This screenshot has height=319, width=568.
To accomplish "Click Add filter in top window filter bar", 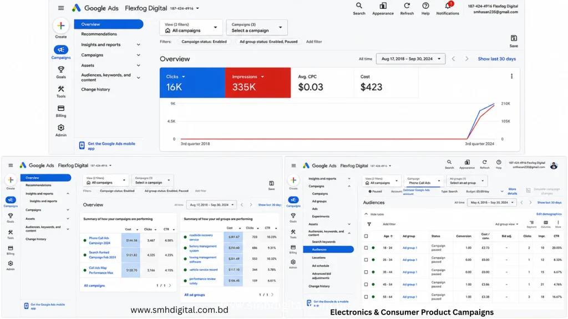I will (x=314, y=42).
